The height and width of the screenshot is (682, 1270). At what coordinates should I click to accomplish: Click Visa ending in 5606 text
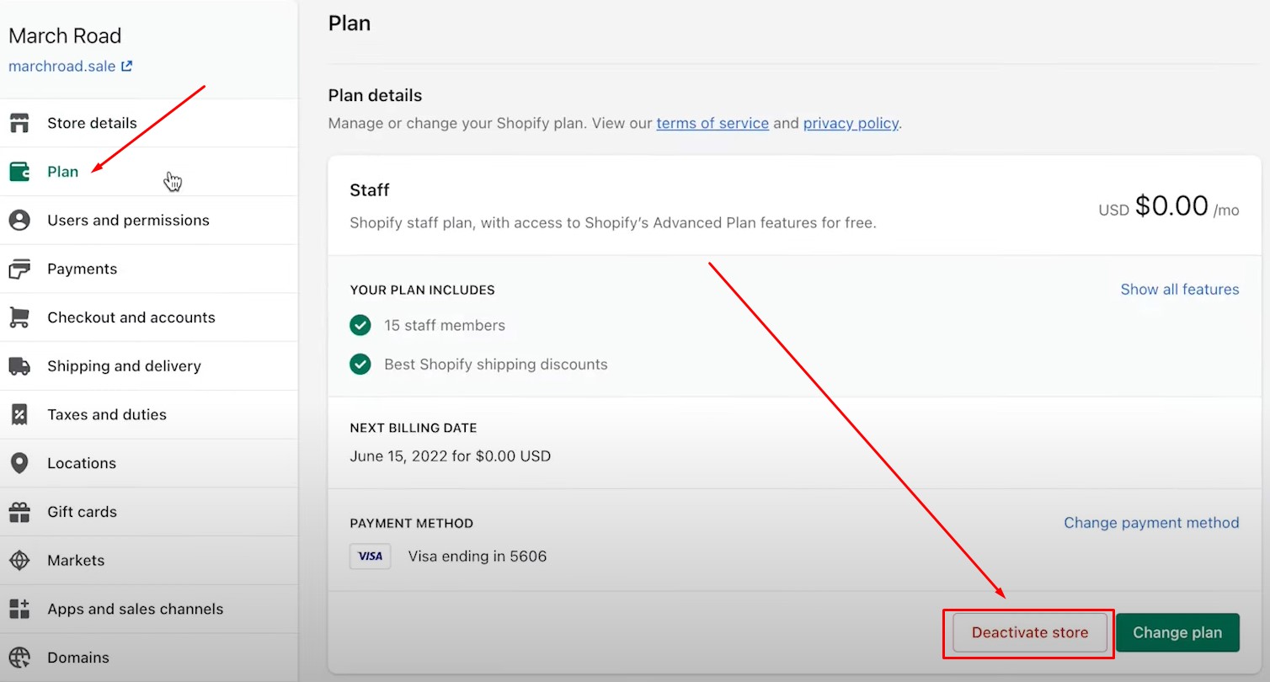pos(478,557)
